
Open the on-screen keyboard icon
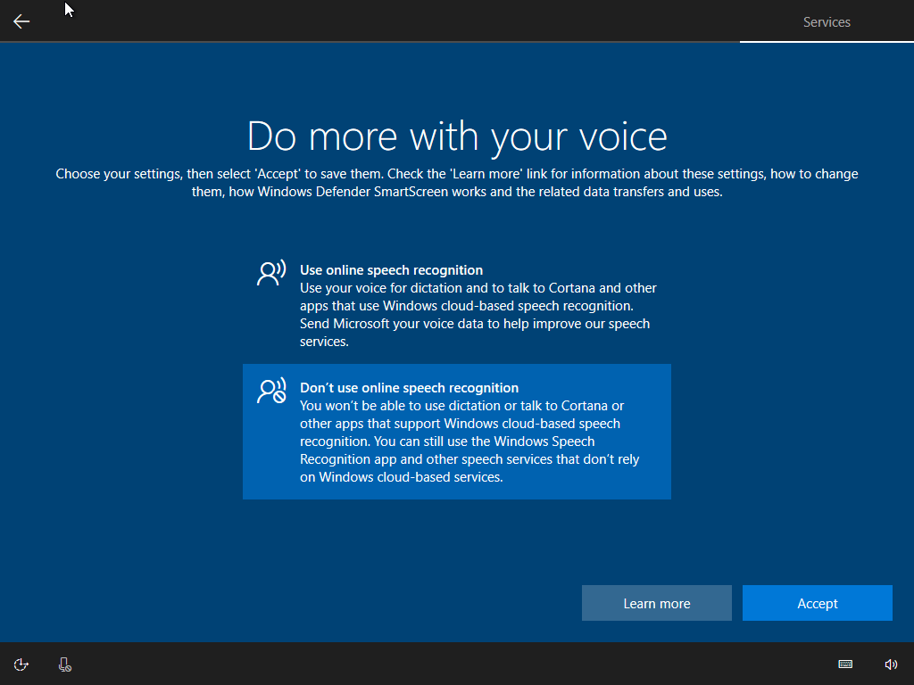click(x=845, y=664)
